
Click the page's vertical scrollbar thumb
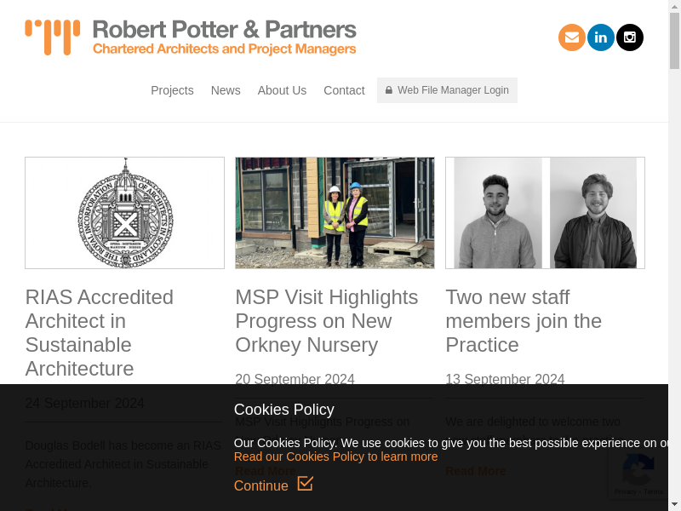click(x=675, y=43)
